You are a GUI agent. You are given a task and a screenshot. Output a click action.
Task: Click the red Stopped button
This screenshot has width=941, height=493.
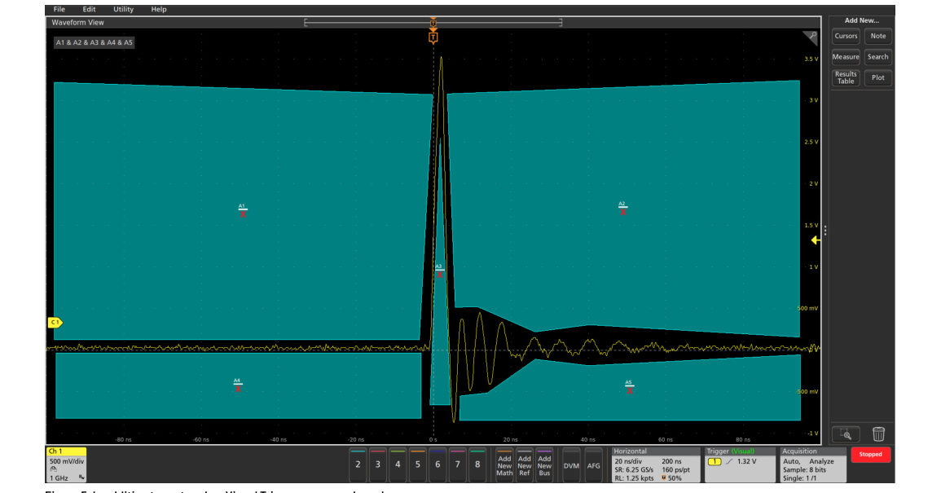(870, 455)
